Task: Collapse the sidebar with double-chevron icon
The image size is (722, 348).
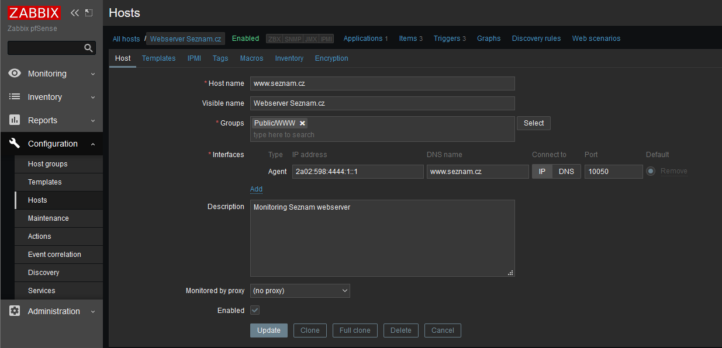Action: pos(75,13)
